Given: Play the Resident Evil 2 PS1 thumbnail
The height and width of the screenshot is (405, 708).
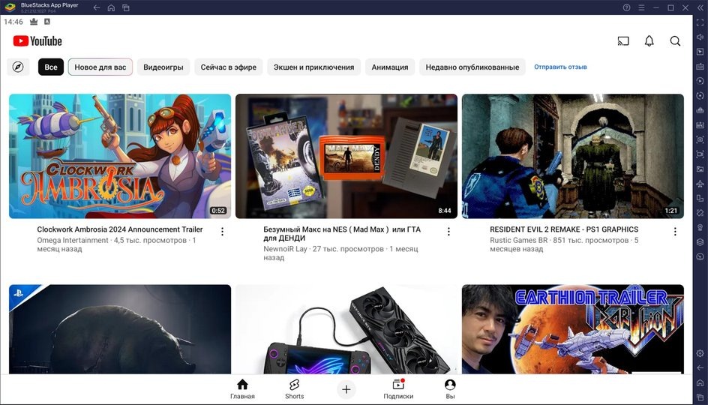Looking at the screenshot, I should (573, 156).
